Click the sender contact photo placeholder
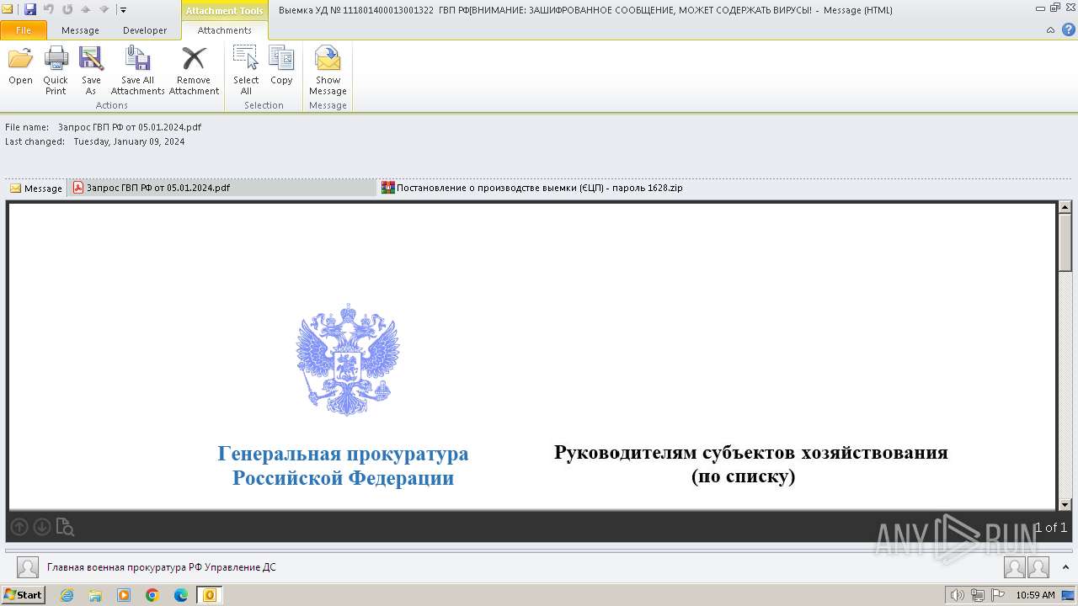This screenshot has width=1078, height=606. tap(28, 567)
